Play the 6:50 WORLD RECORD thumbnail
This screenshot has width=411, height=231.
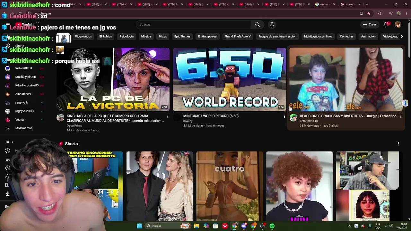pos(230,79)
